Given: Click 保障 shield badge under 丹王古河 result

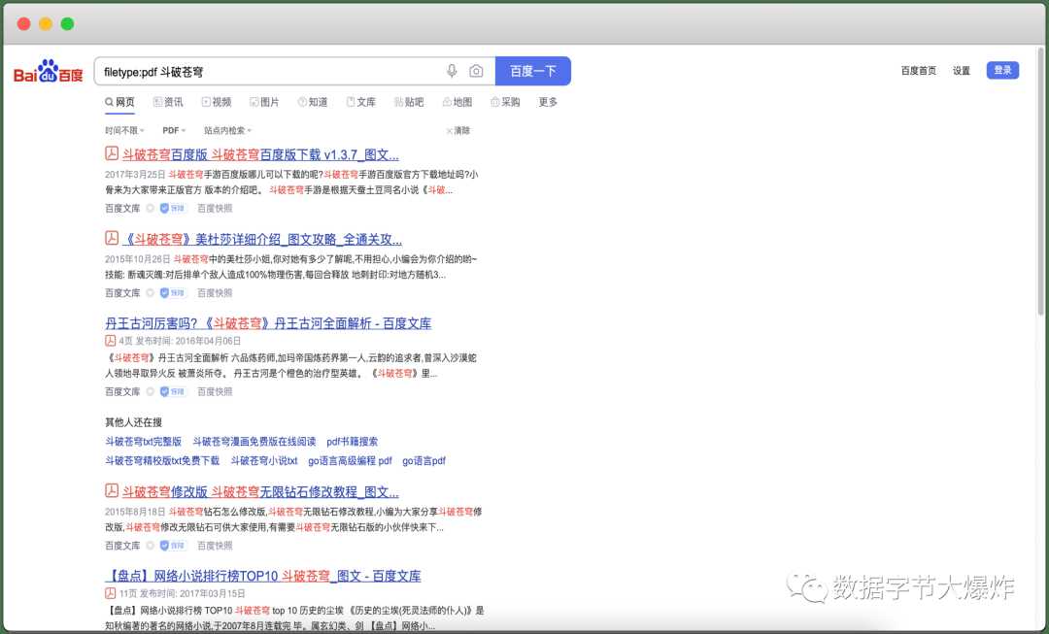Looking at the screenshot, I should [173, 391].
